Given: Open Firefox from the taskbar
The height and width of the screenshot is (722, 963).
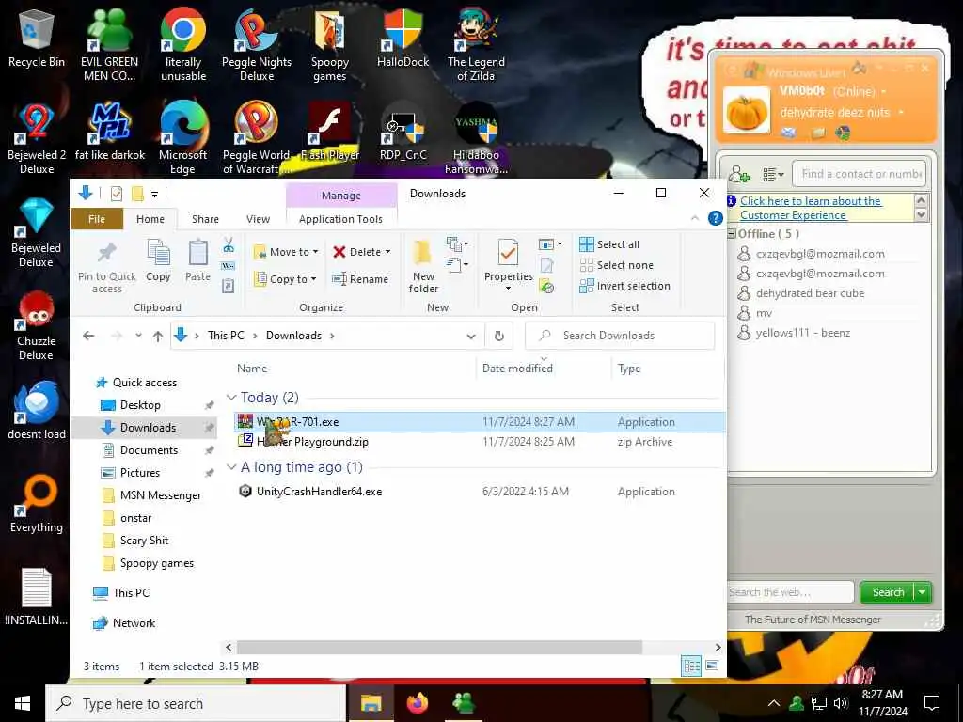Looking at the screenshot, I should (x=418, y=703).
